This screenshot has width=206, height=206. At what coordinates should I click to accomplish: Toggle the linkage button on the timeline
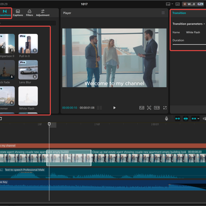click(194, 118)
